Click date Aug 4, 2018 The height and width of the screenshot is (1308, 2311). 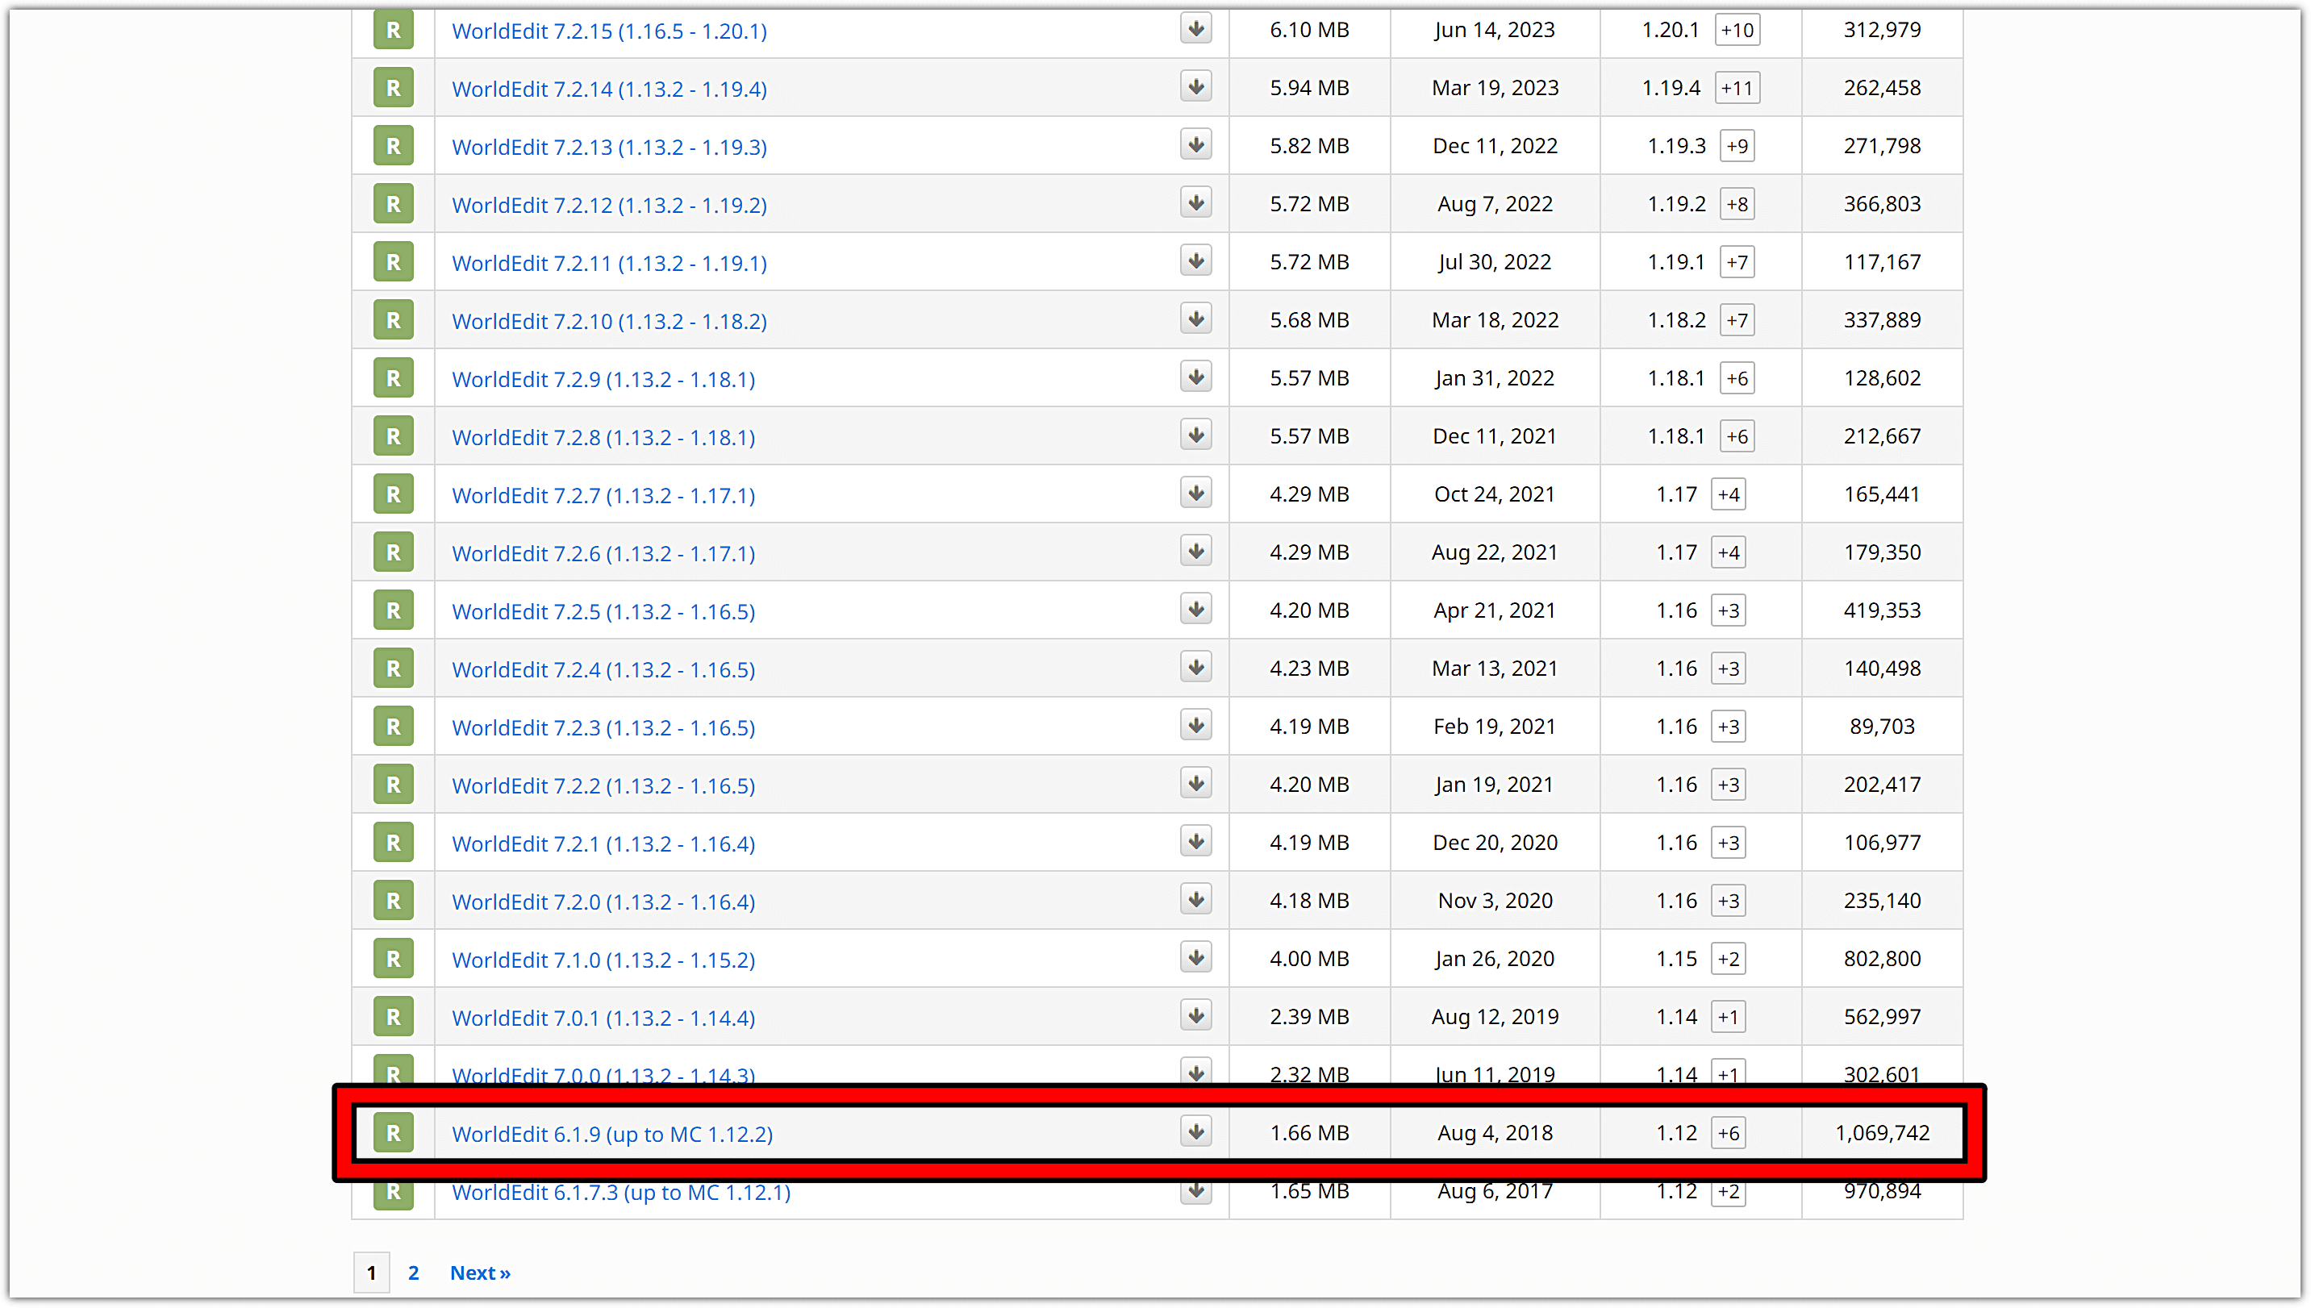tap(1495, 1133)
